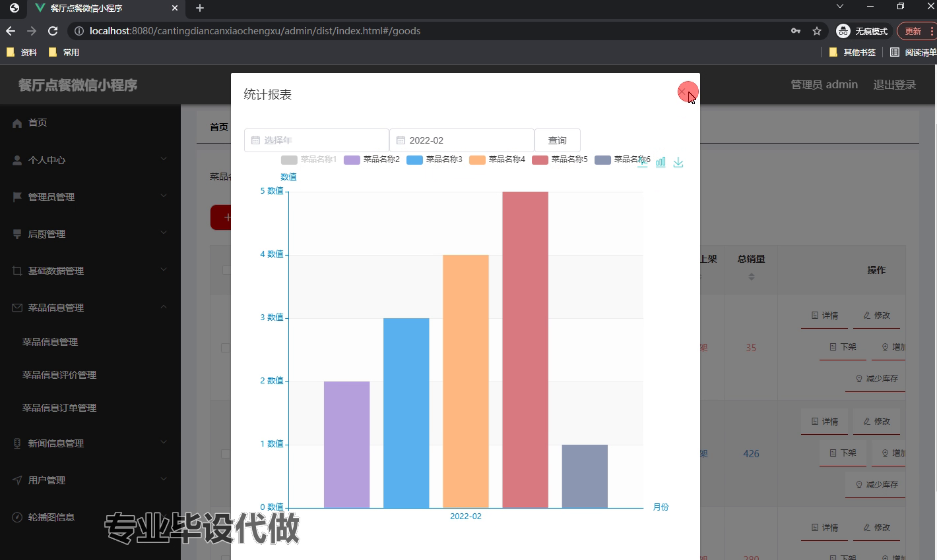Image resolution: width=937 pixels, height=560 pixels.
Task: Toggle legend swatch 菜品名称3
Action: click(414, 160)
